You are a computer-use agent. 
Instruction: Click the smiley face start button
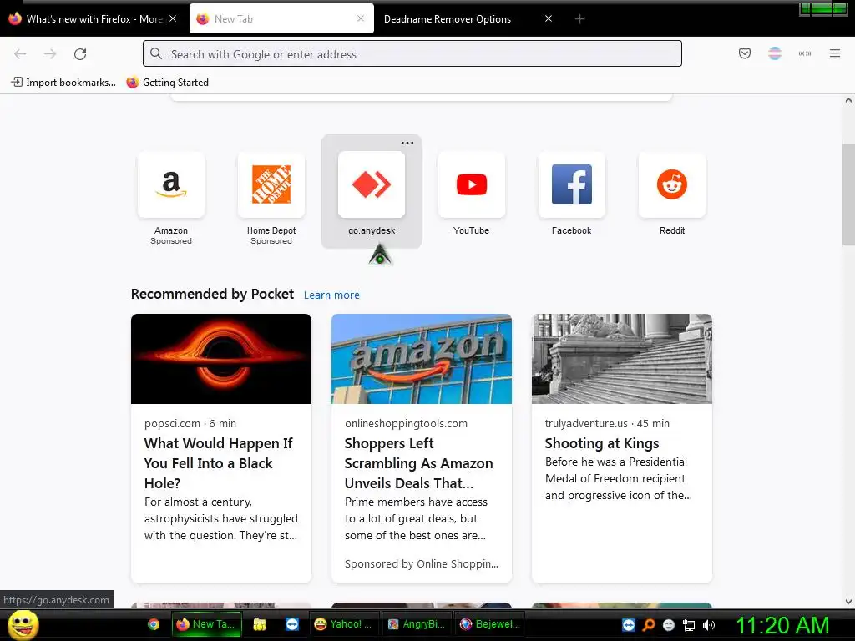click(x=23, y=624)
